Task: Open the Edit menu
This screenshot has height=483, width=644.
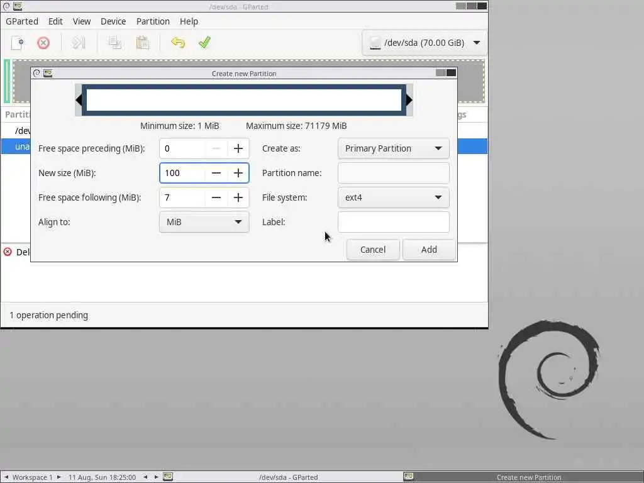Action: 55,21
